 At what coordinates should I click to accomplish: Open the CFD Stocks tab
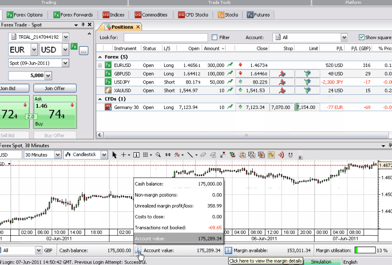click(x=193, y=15)
